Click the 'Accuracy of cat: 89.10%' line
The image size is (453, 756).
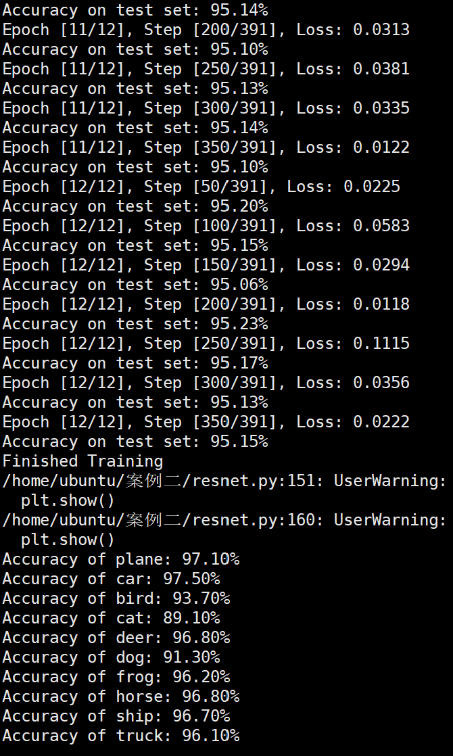pos(112,618)
